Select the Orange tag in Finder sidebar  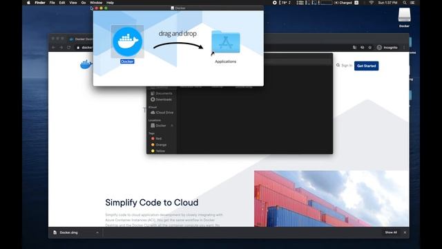click(159, 145)
